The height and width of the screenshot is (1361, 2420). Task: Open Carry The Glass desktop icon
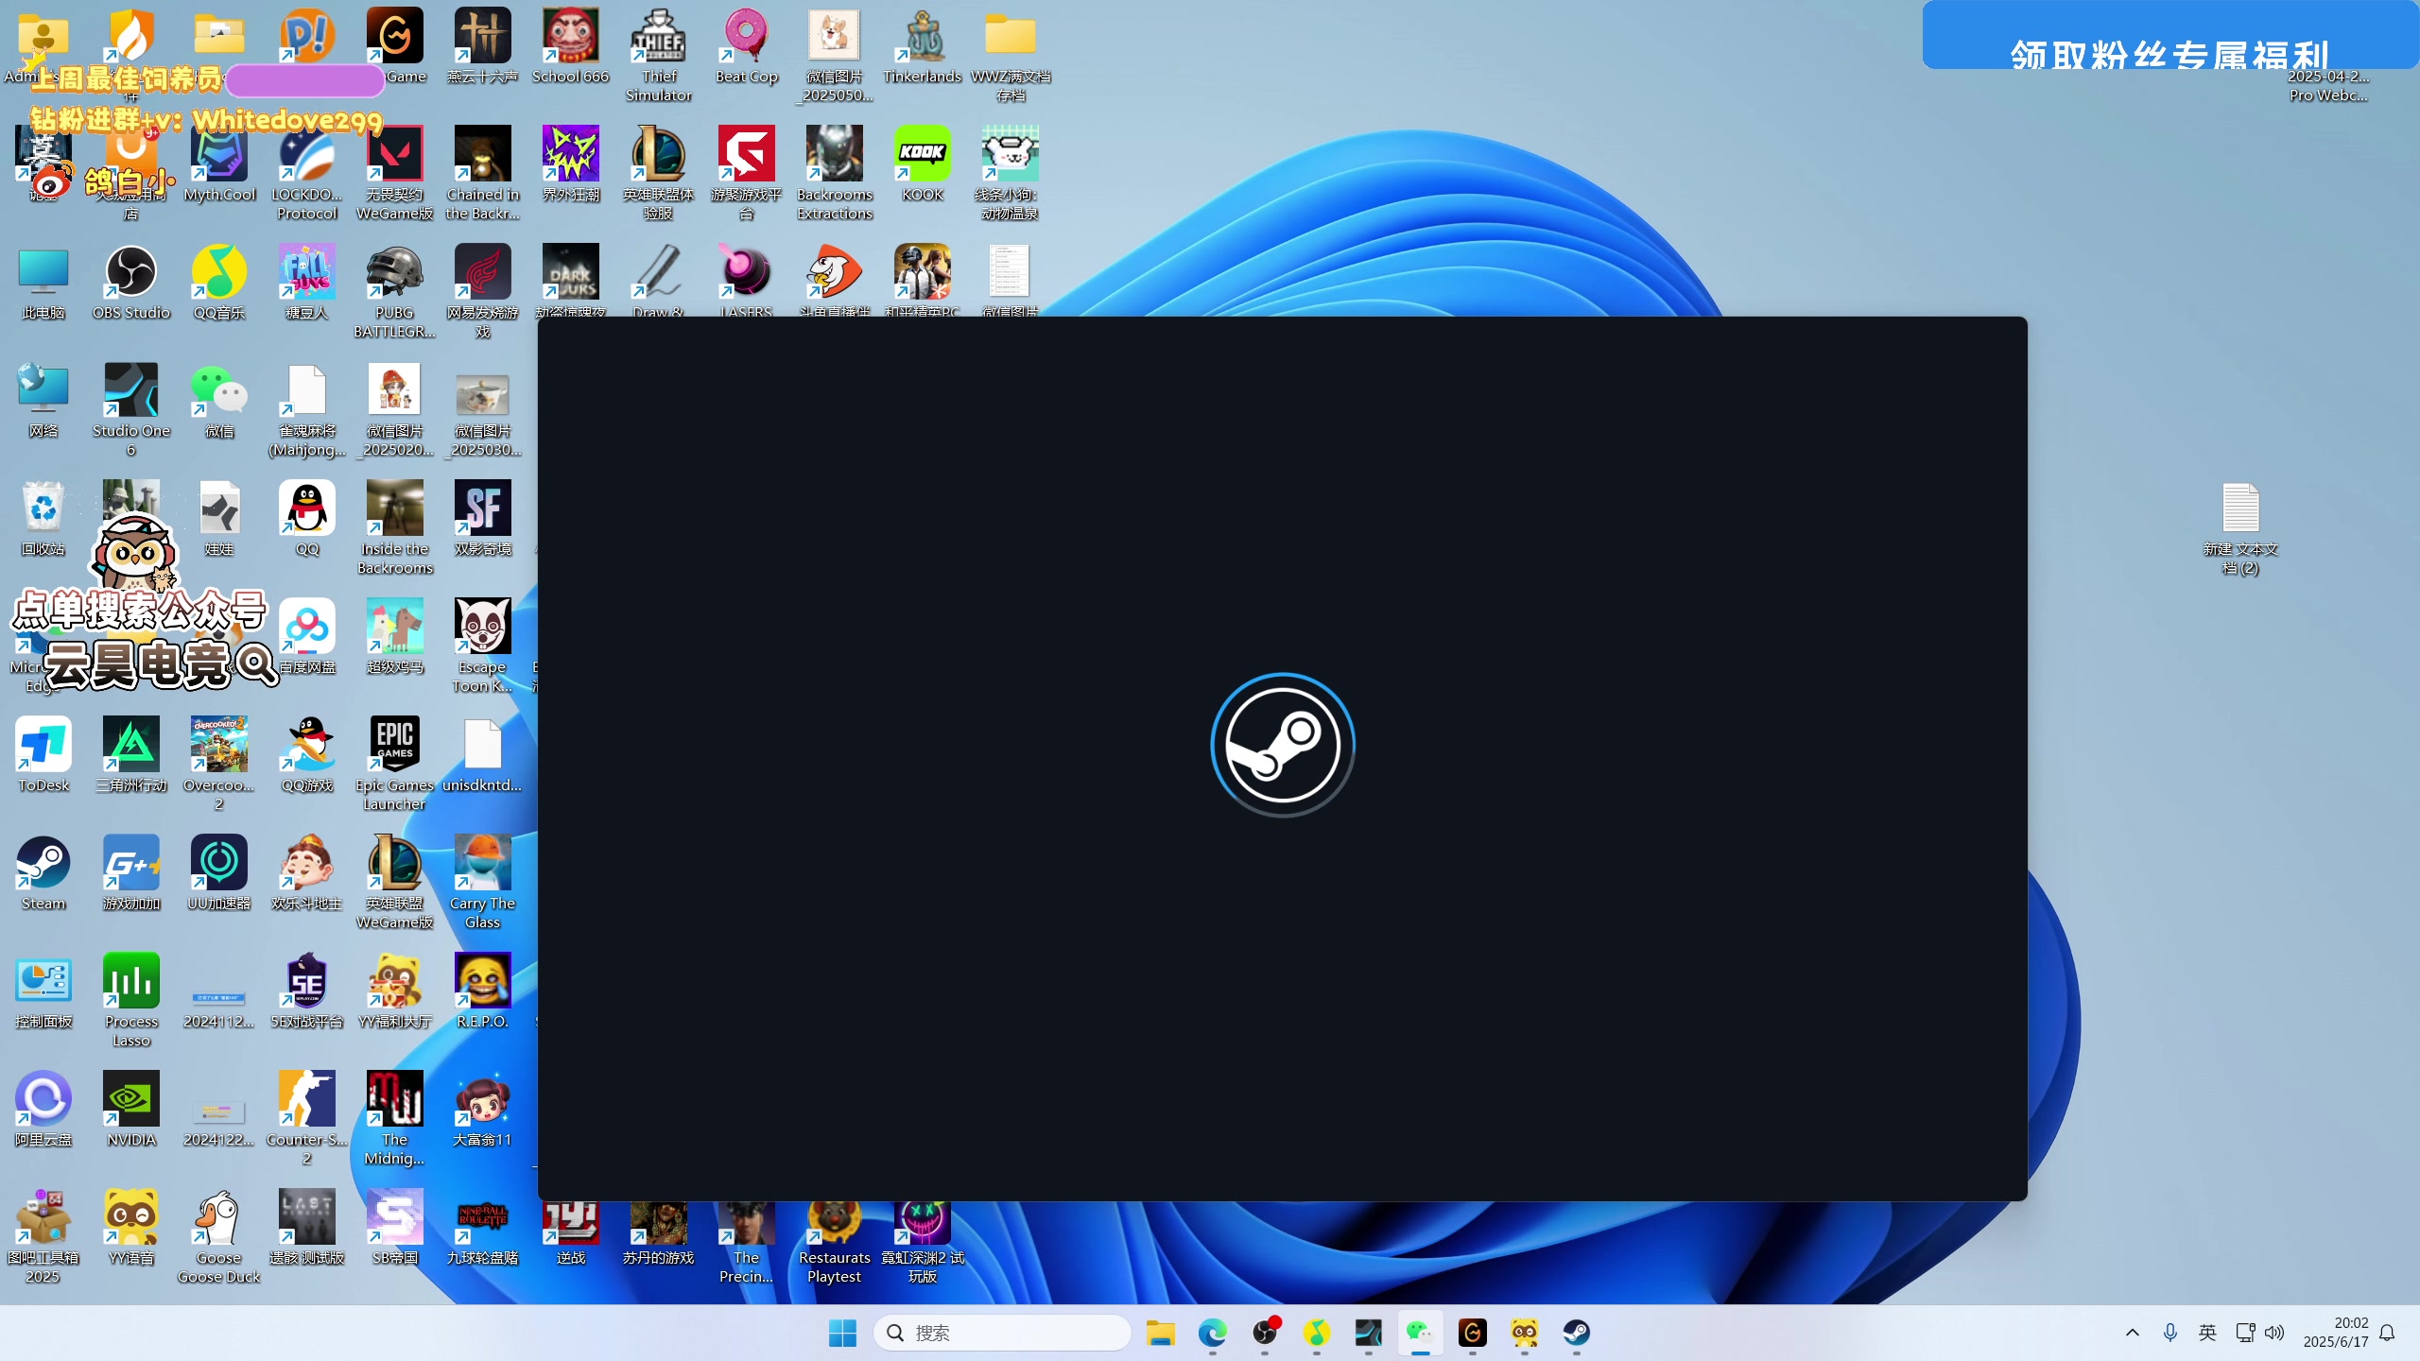(x=483, y=882)
